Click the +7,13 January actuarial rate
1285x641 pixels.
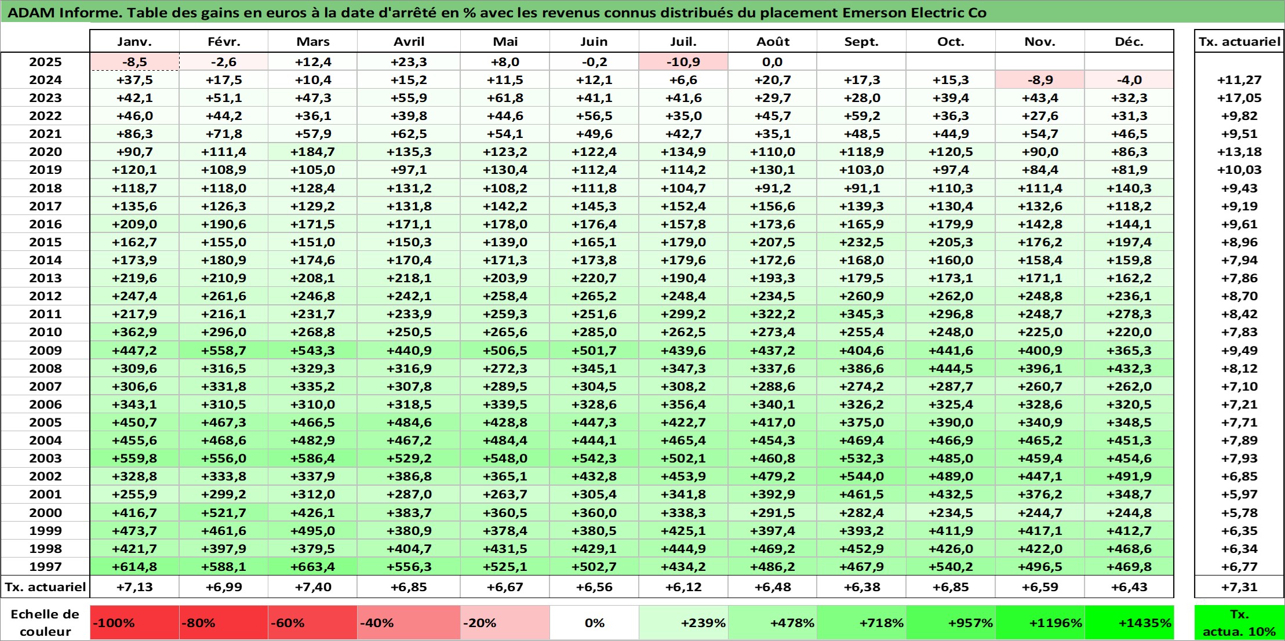134,587
